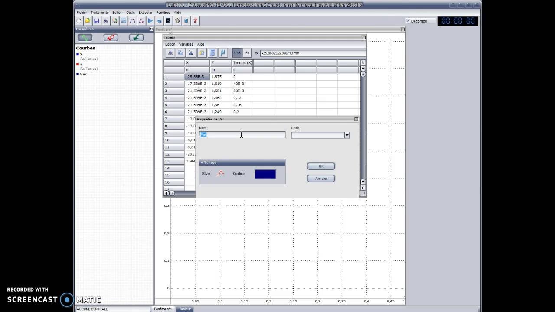555x312 pixels.
Task: Click the Z column header in table
Action: tap(221, 63)
